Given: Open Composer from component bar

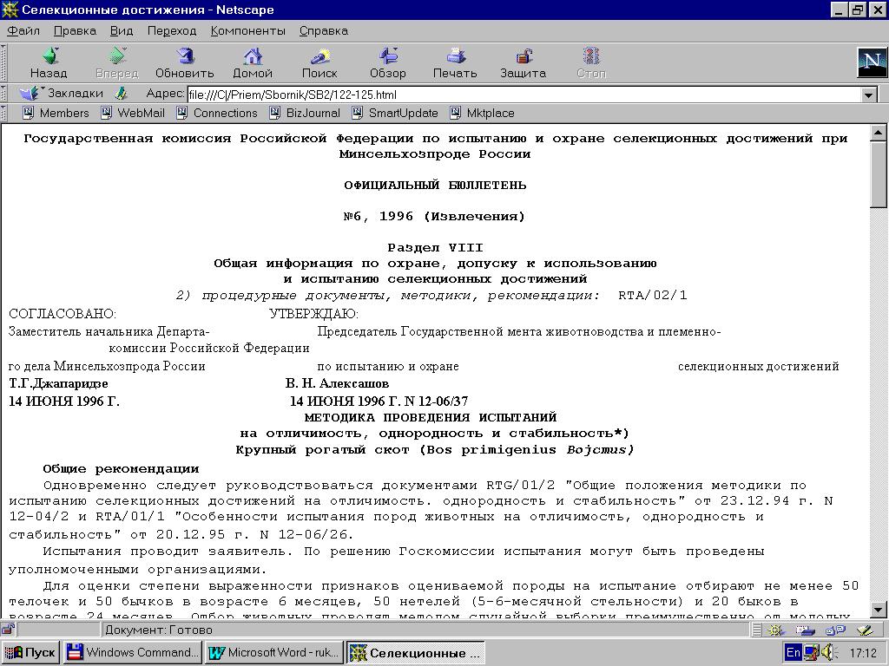Looking at the screenshot, I should pos(866,630).
